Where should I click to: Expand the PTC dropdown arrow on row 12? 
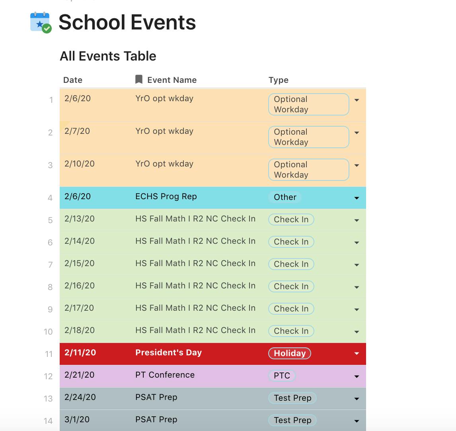(357, 376)
